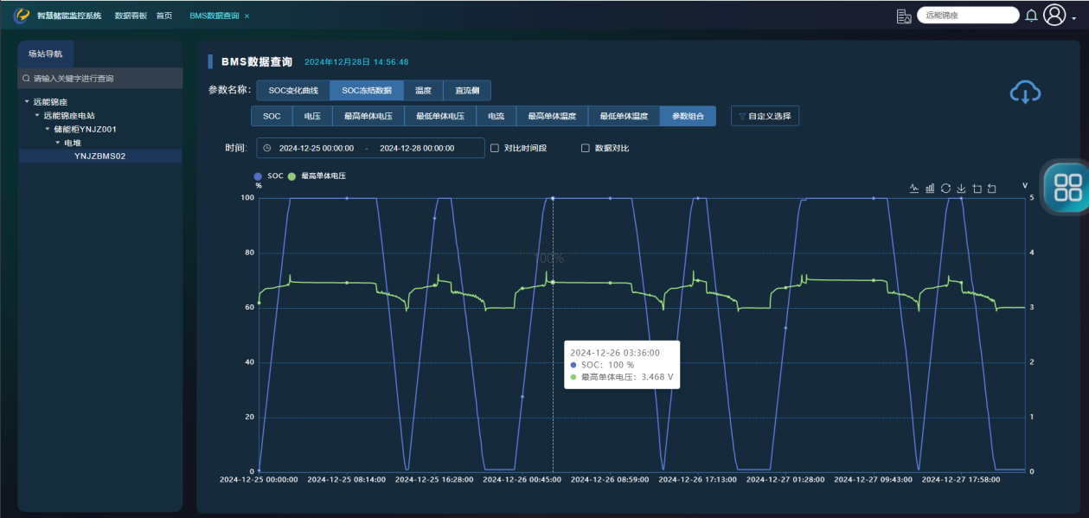Switch chart to bar view icon

930,189
